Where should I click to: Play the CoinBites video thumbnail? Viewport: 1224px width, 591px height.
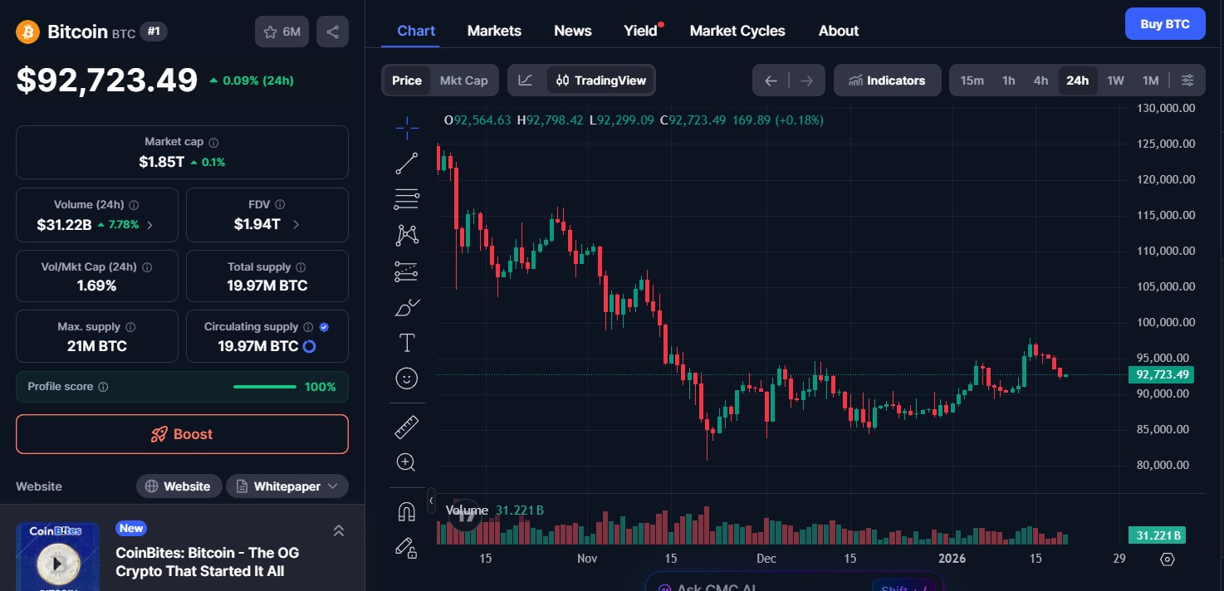coord(57,564)
